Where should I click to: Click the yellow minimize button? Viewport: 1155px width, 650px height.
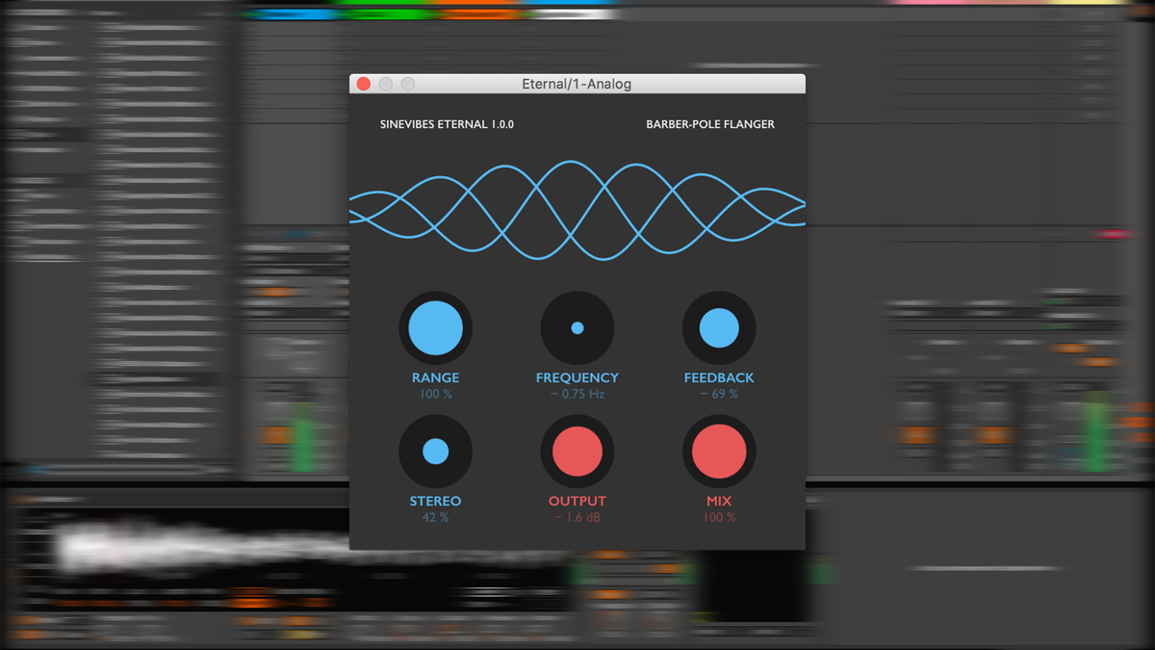click(385, 84)
